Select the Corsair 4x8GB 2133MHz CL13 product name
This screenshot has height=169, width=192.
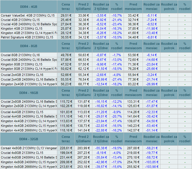click(x=29, y=148)
